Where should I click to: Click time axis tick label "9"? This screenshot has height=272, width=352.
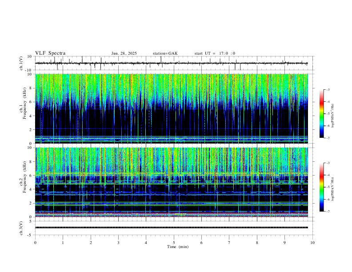284,243
